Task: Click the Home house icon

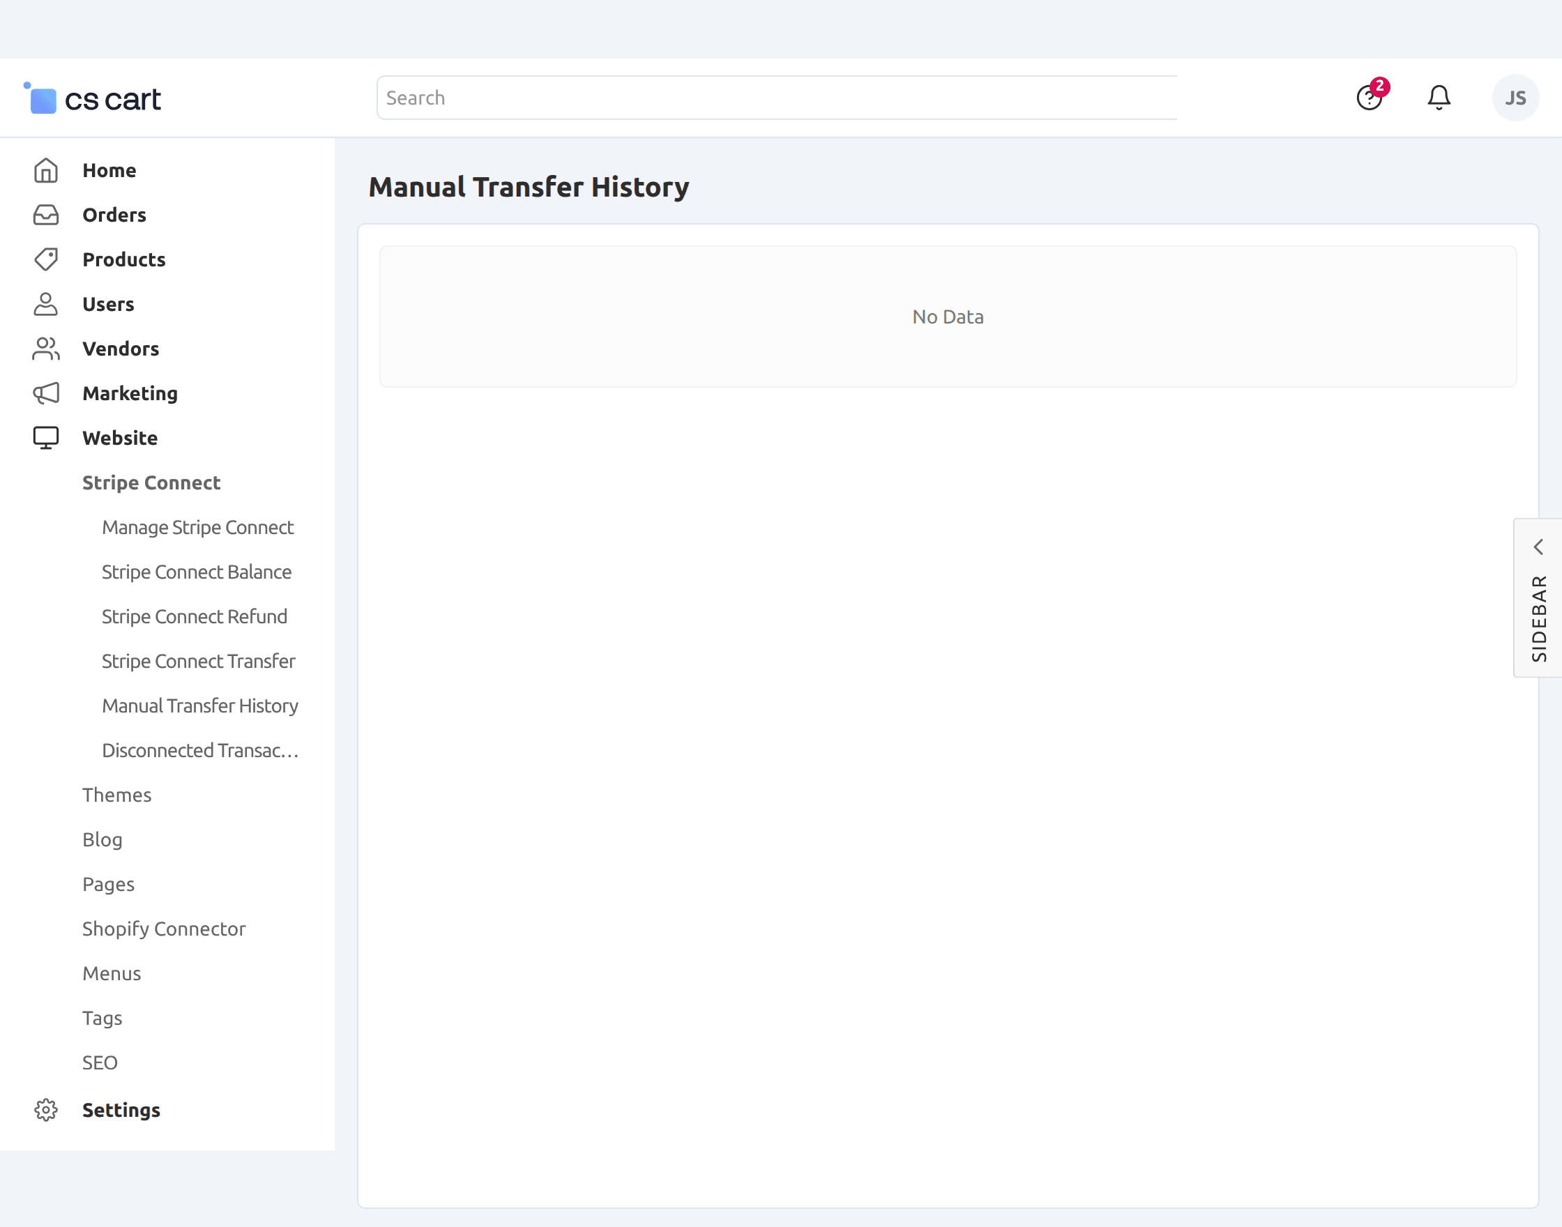Action: pos(46,170)
